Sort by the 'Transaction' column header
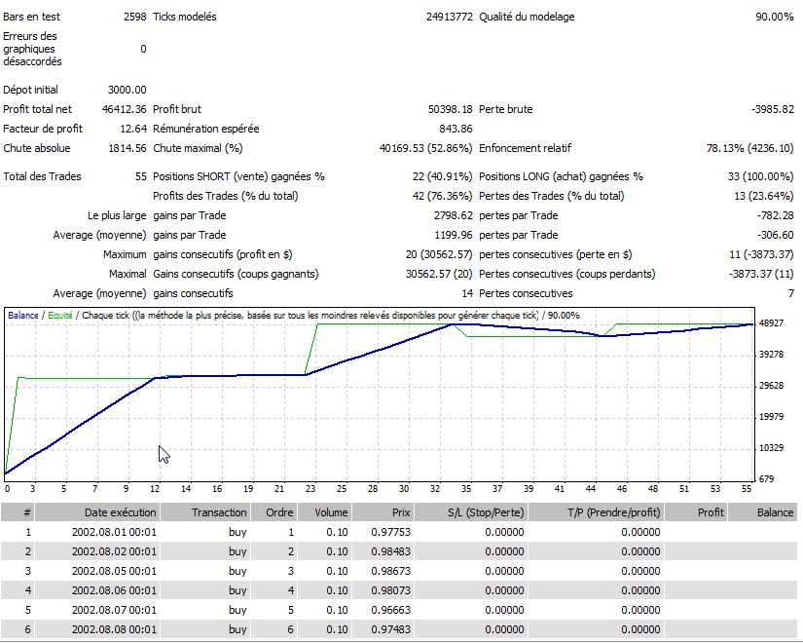 pos(219,512)
